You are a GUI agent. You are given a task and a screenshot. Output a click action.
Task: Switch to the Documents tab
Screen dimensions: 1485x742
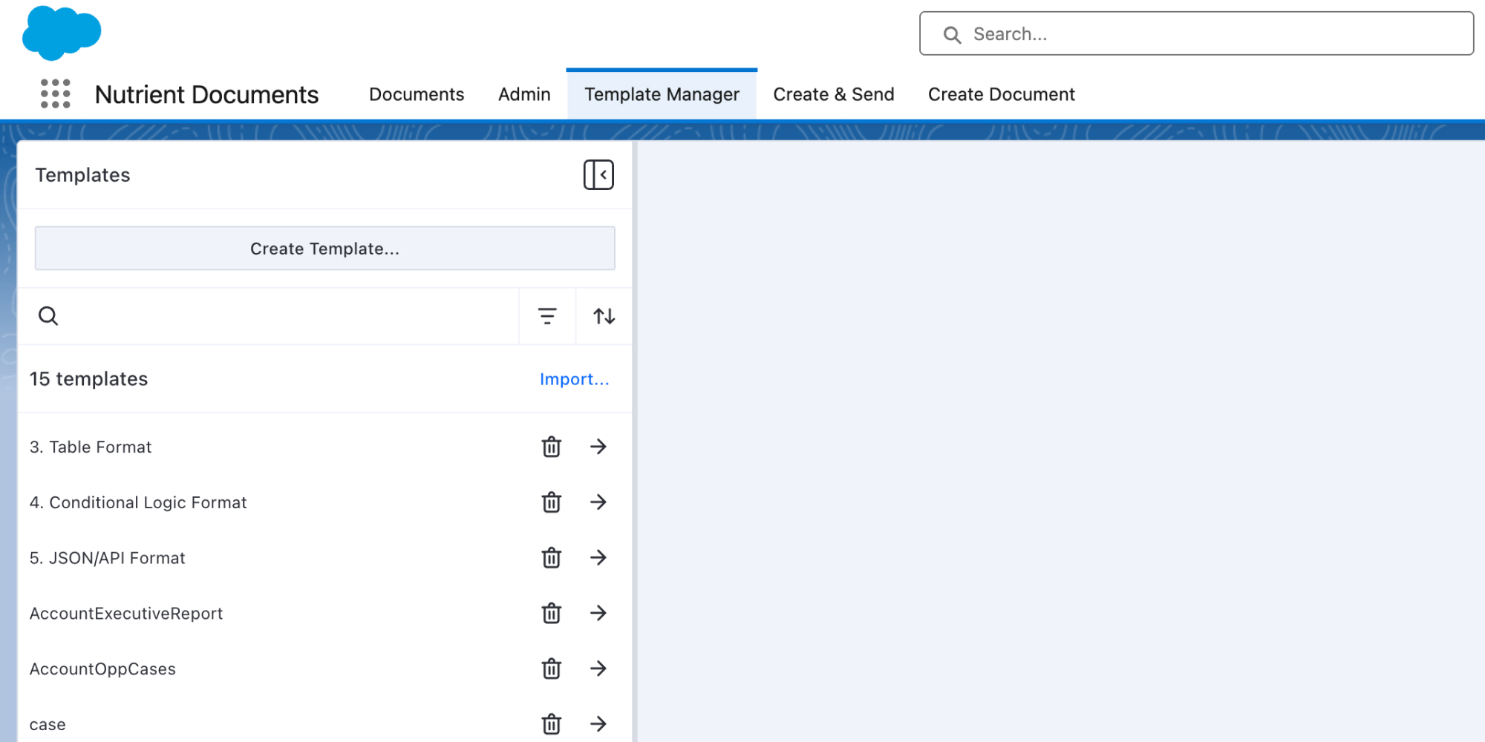[x=417, y=94]
